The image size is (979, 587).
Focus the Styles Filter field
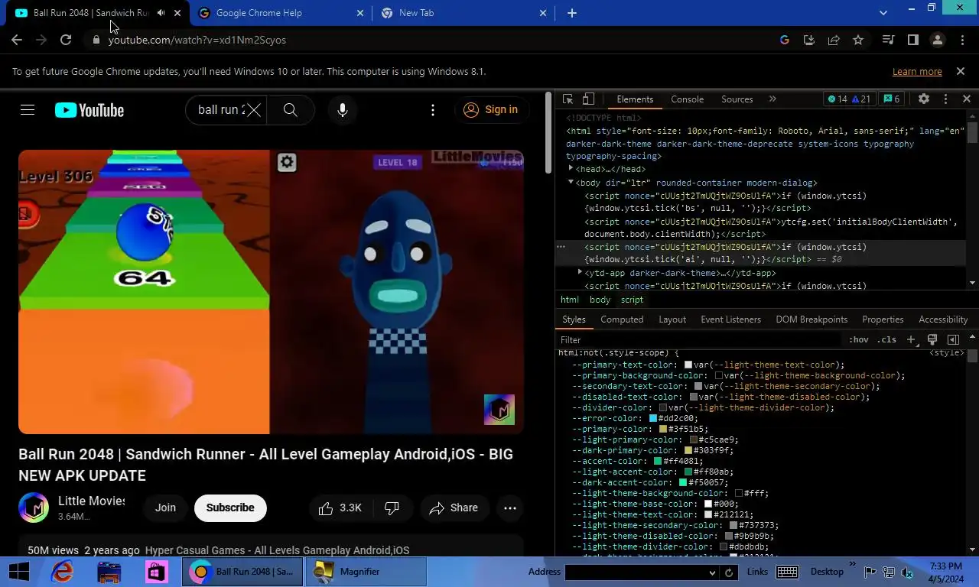pyautogui.click(x=699, y=339)
